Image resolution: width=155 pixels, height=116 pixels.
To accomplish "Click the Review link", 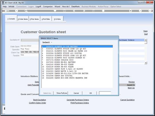I will point(132,82).
